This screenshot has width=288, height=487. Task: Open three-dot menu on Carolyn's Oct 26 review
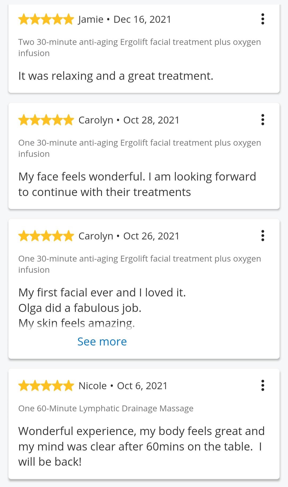point(263,236)
